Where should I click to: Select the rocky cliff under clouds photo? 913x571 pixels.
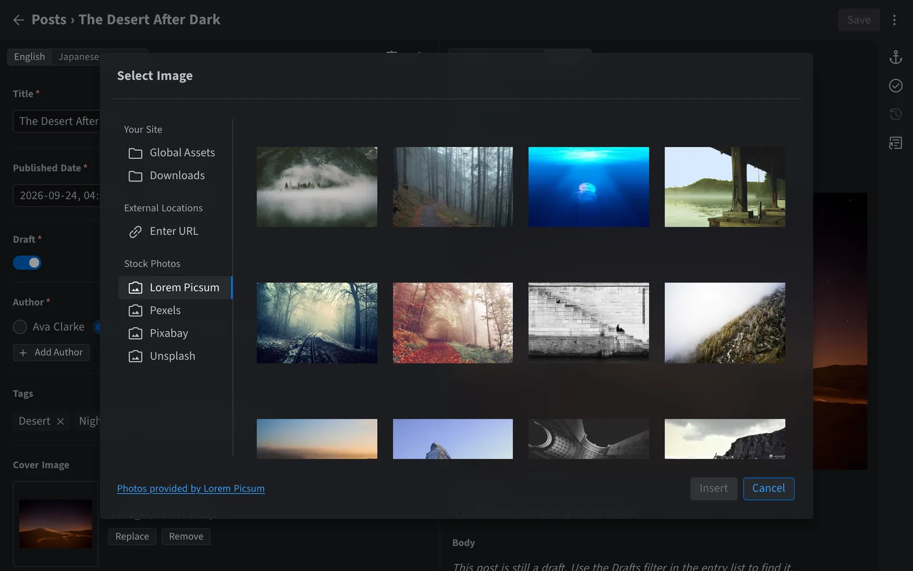point(725,439)
